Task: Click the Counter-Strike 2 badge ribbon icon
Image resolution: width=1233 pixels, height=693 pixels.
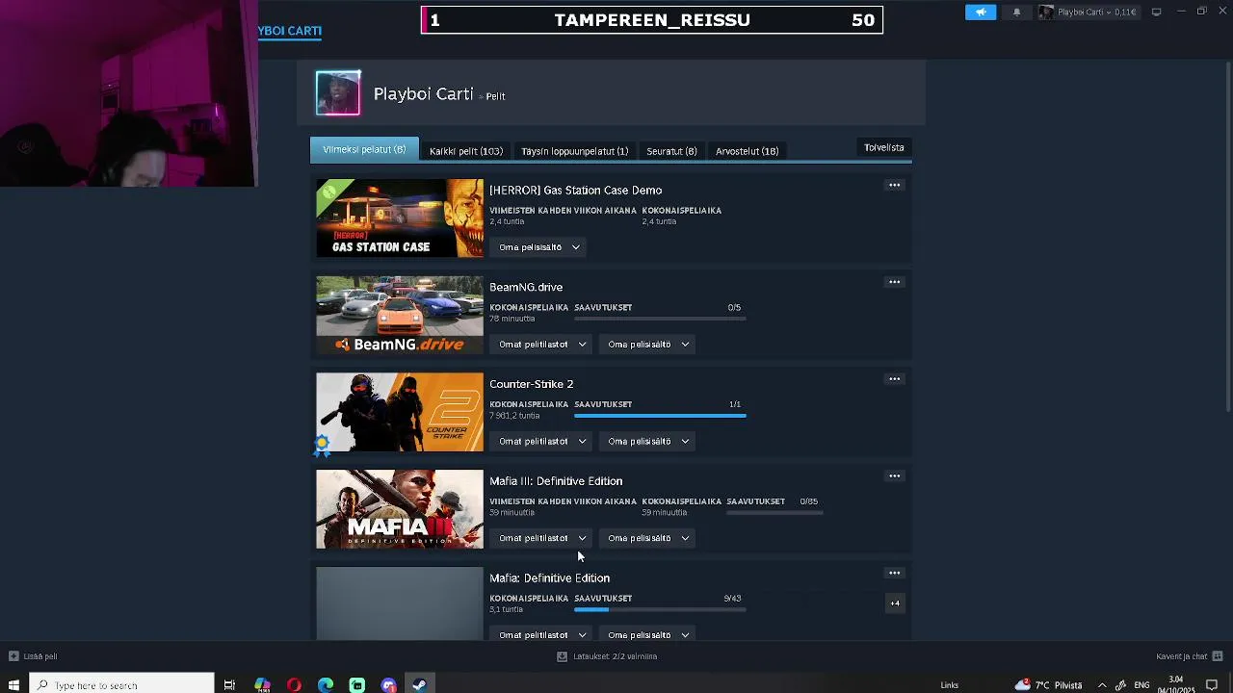Action: [x=323, y=444]
